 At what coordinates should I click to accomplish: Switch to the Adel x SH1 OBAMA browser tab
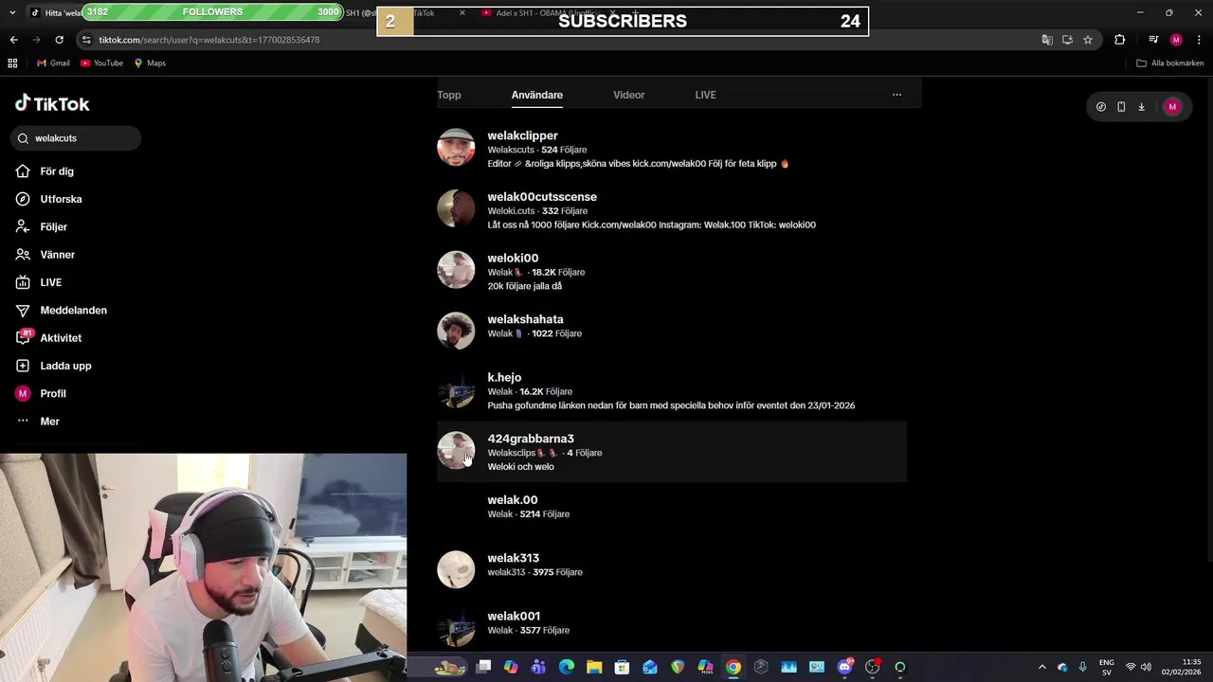(548, 13)
